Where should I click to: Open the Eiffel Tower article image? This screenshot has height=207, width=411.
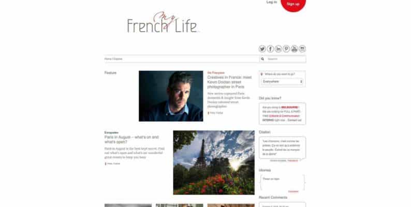pos(214,162)
